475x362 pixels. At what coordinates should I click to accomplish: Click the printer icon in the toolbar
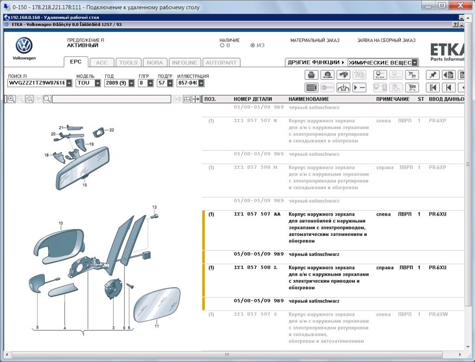pyautogui.click(x=311, y=75)
